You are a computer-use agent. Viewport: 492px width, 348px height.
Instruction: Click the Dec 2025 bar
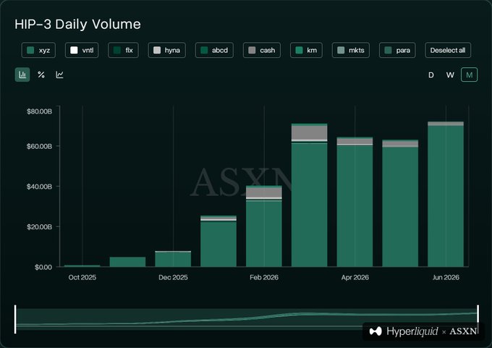[173, 259]
